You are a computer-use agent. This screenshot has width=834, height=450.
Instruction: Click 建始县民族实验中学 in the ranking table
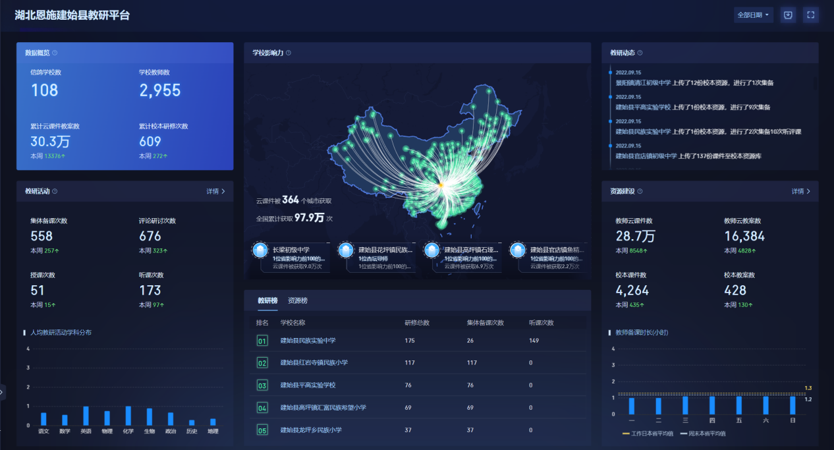[308, 341]
